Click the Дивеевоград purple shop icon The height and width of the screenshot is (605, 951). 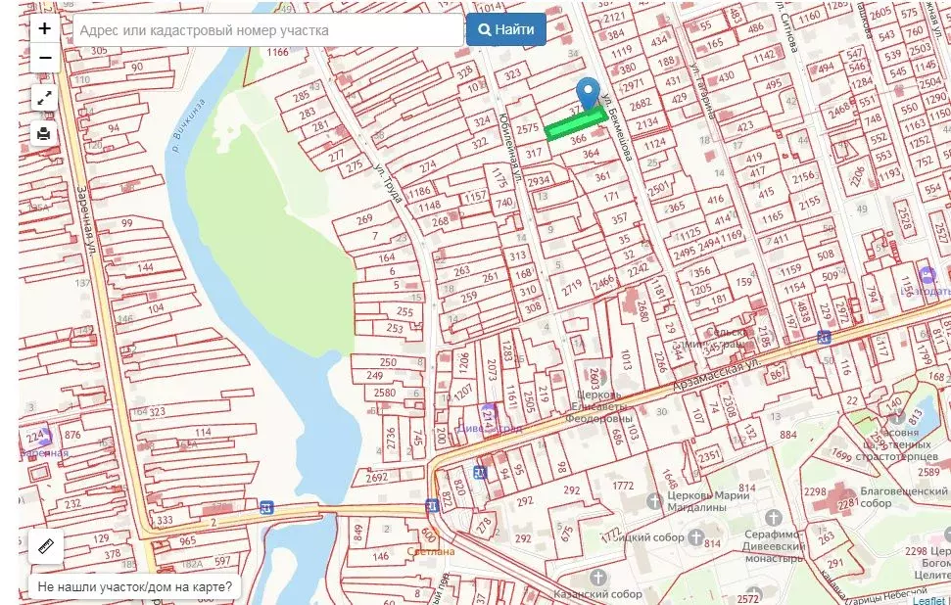487,414
